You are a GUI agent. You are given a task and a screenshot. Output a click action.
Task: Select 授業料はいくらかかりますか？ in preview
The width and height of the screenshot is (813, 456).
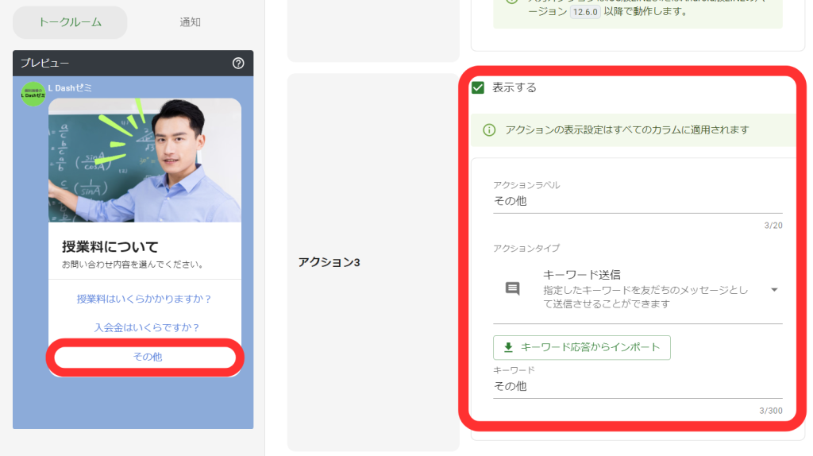[144, 299]
